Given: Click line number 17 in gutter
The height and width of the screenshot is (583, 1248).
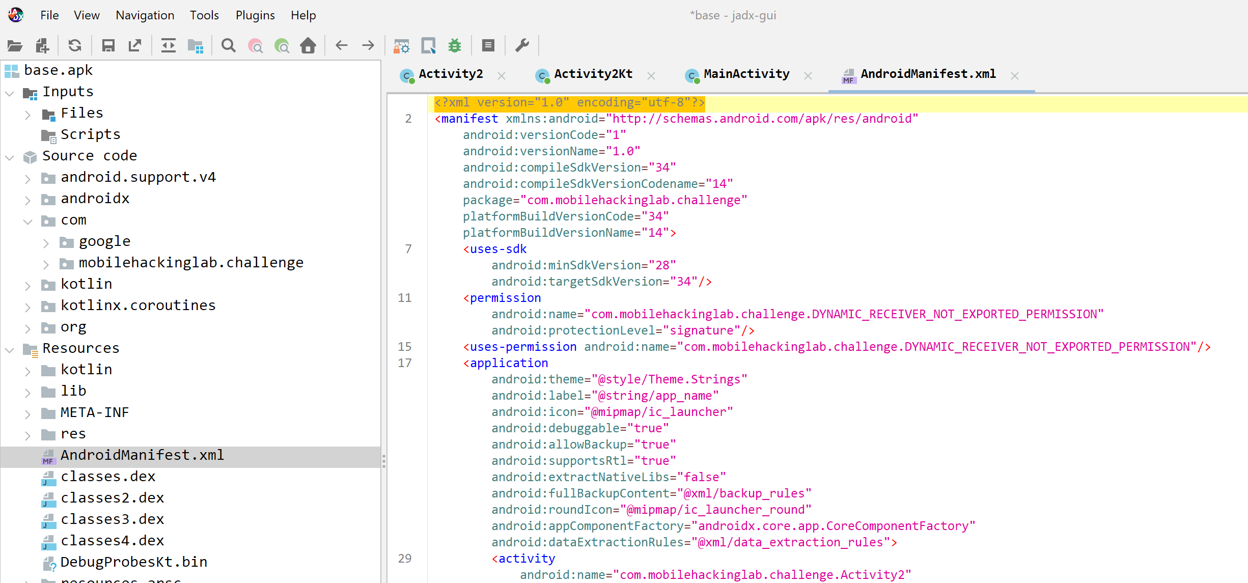Looking at the screenshot, I should 405,363.
